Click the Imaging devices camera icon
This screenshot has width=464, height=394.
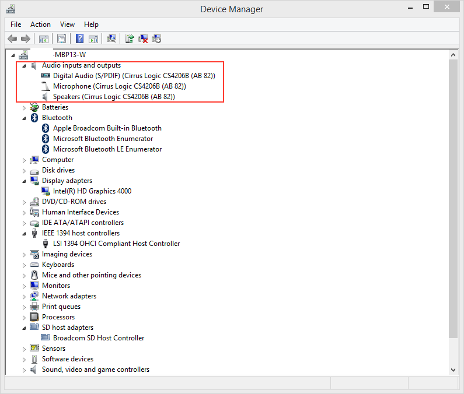click(x=34, y=254)
